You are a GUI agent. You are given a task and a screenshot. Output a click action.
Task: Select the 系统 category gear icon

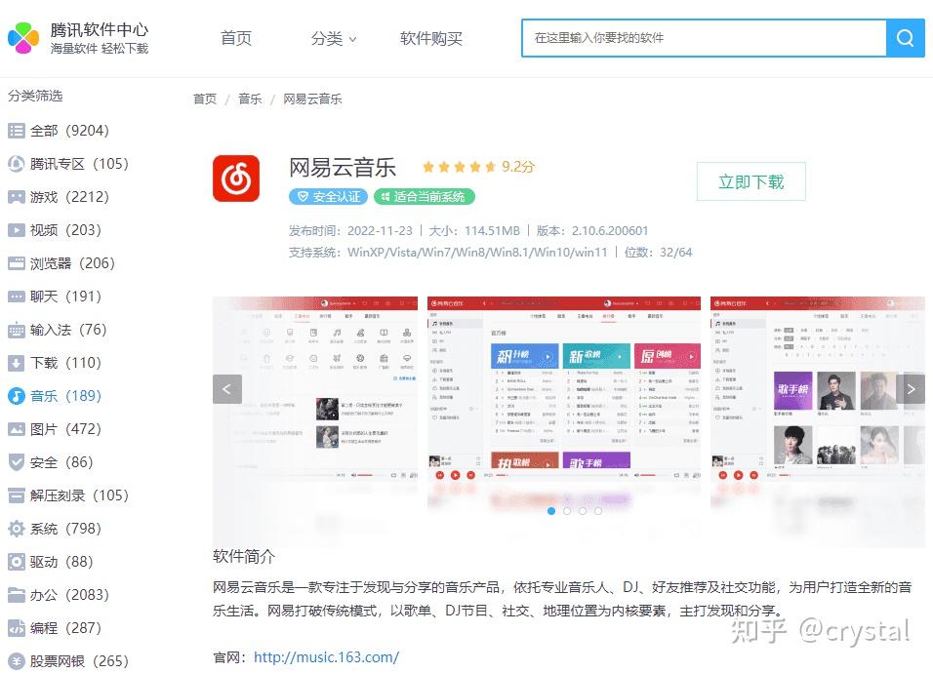pos(16,529)
